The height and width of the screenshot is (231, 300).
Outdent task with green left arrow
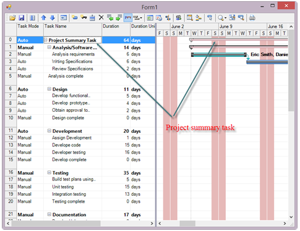(x=110, y=18)
